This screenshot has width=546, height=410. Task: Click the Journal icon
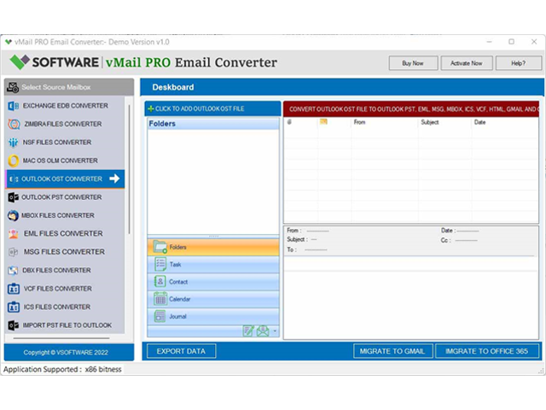[160, 316]
